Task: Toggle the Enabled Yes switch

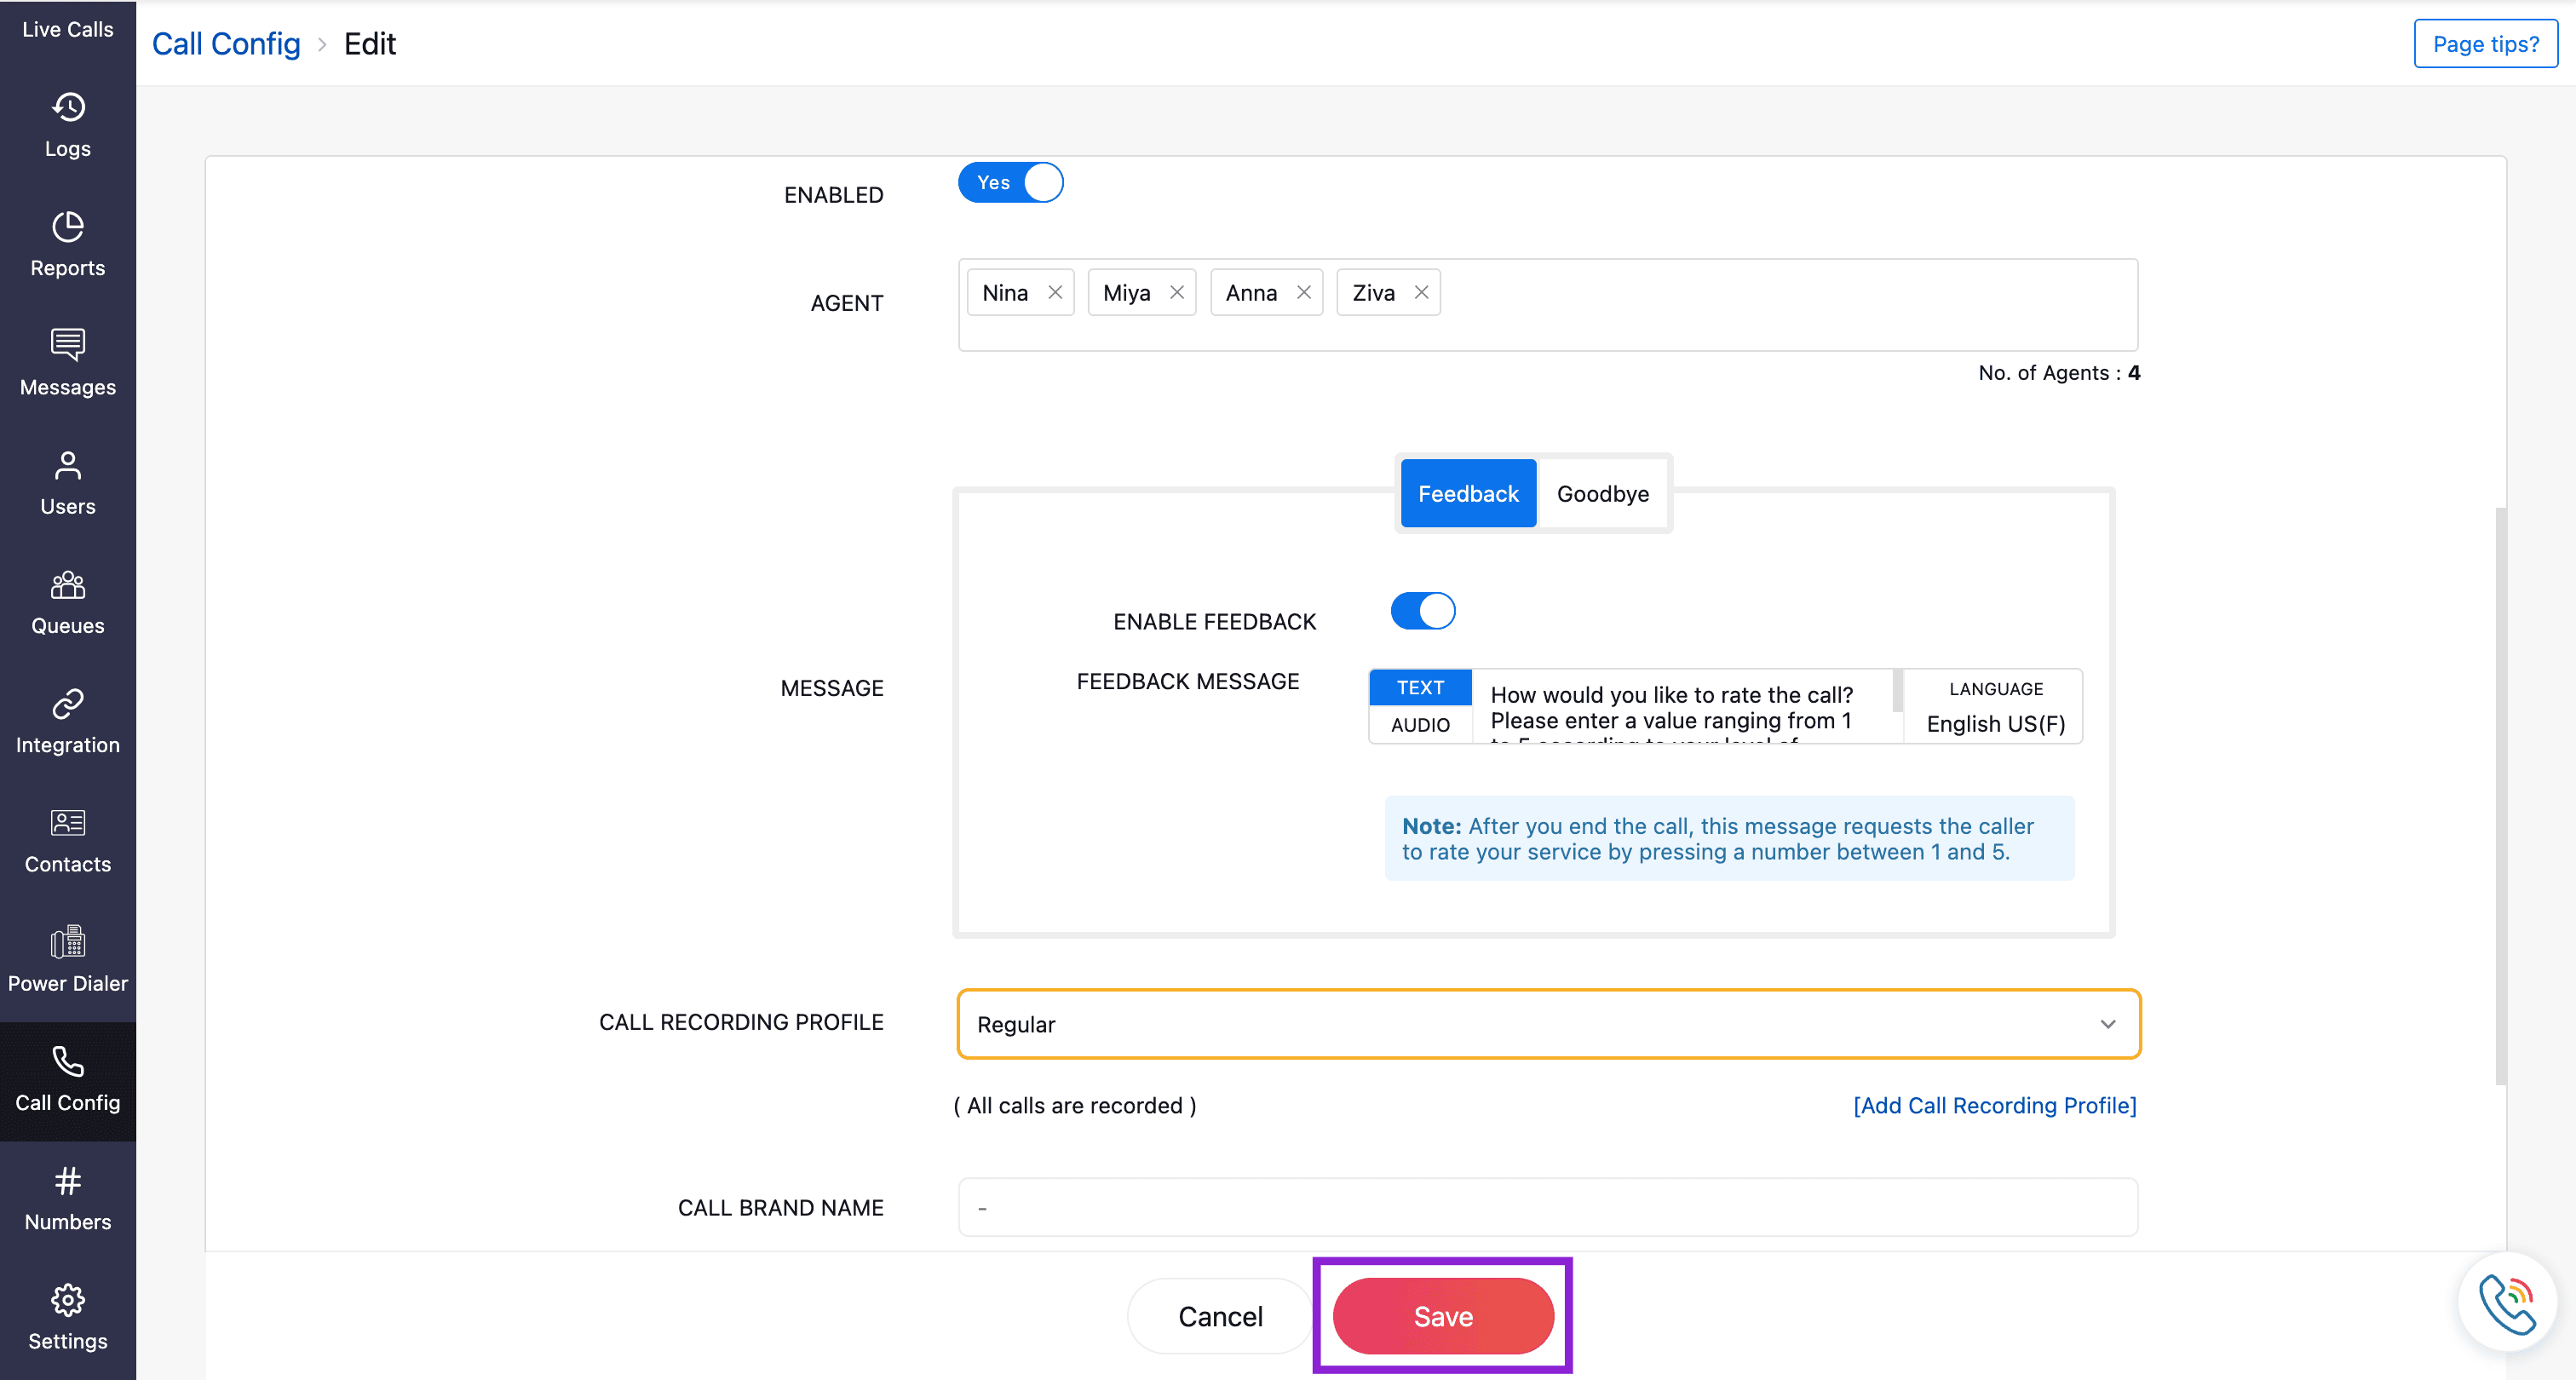Action: click(x=1010, y=183)
